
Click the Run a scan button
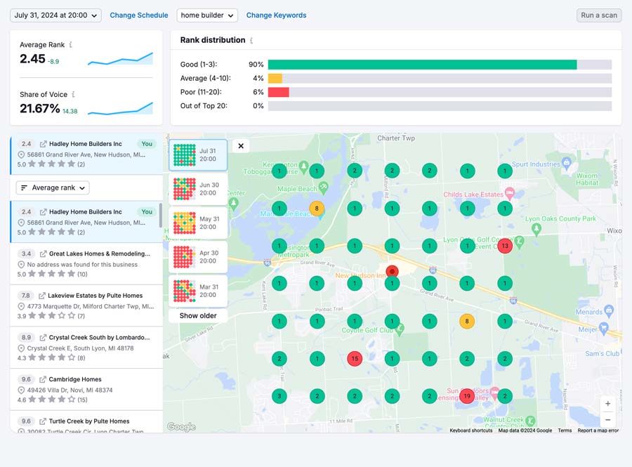598,15
